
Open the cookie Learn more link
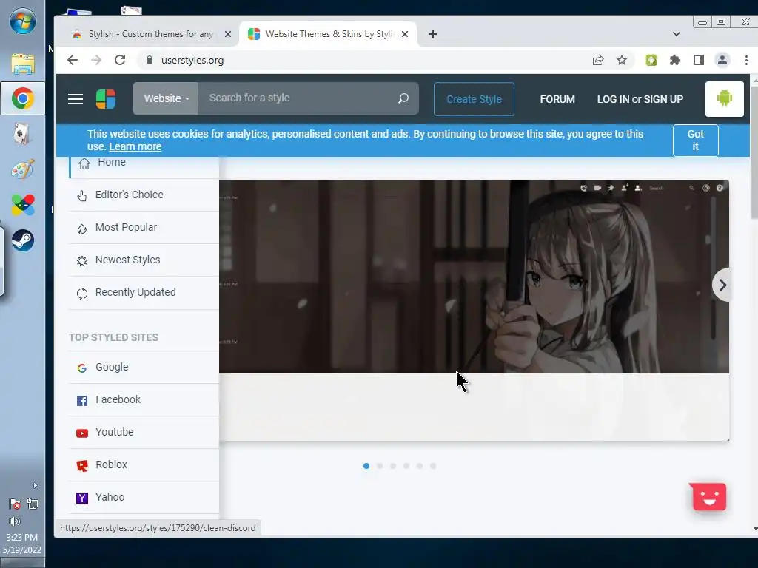(x=135, y=146)
